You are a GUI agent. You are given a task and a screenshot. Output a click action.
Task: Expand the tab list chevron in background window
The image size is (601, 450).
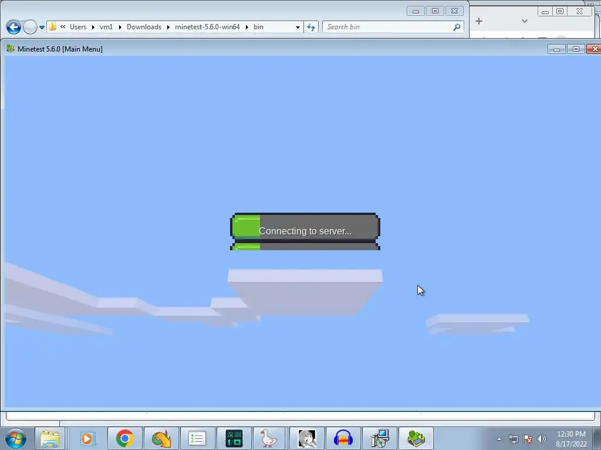pyautogui.click(x=525, y=21)
